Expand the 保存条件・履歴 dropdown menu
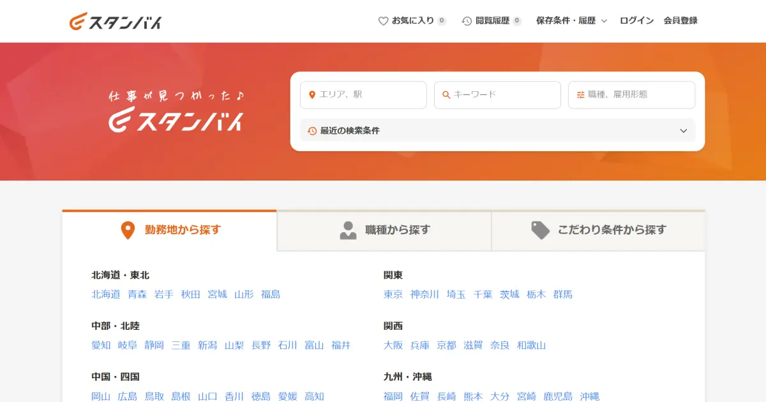Screen dimensions: 766x402 [571, 21]
